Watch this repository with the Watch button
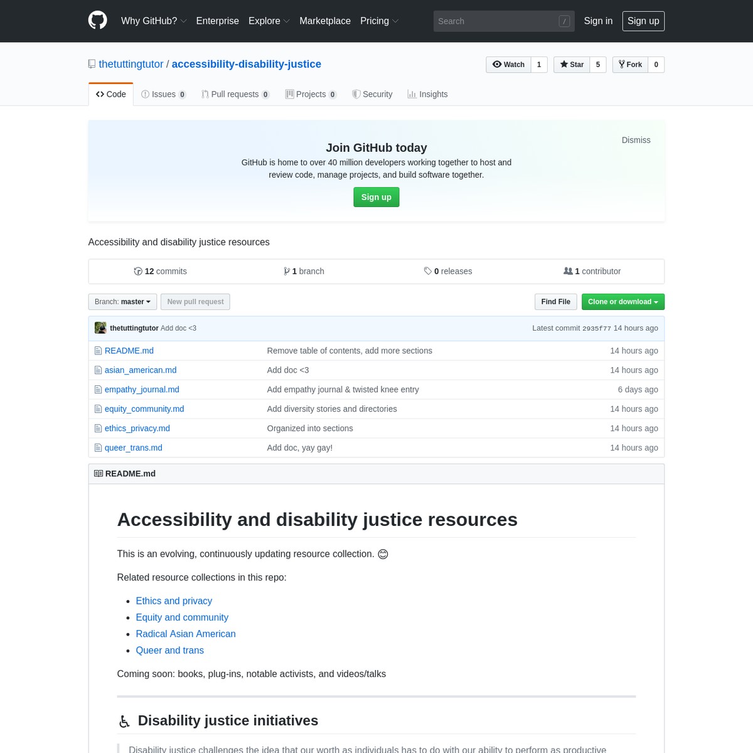Viewport: 753px width, 753px height. (x=508, y=65)
